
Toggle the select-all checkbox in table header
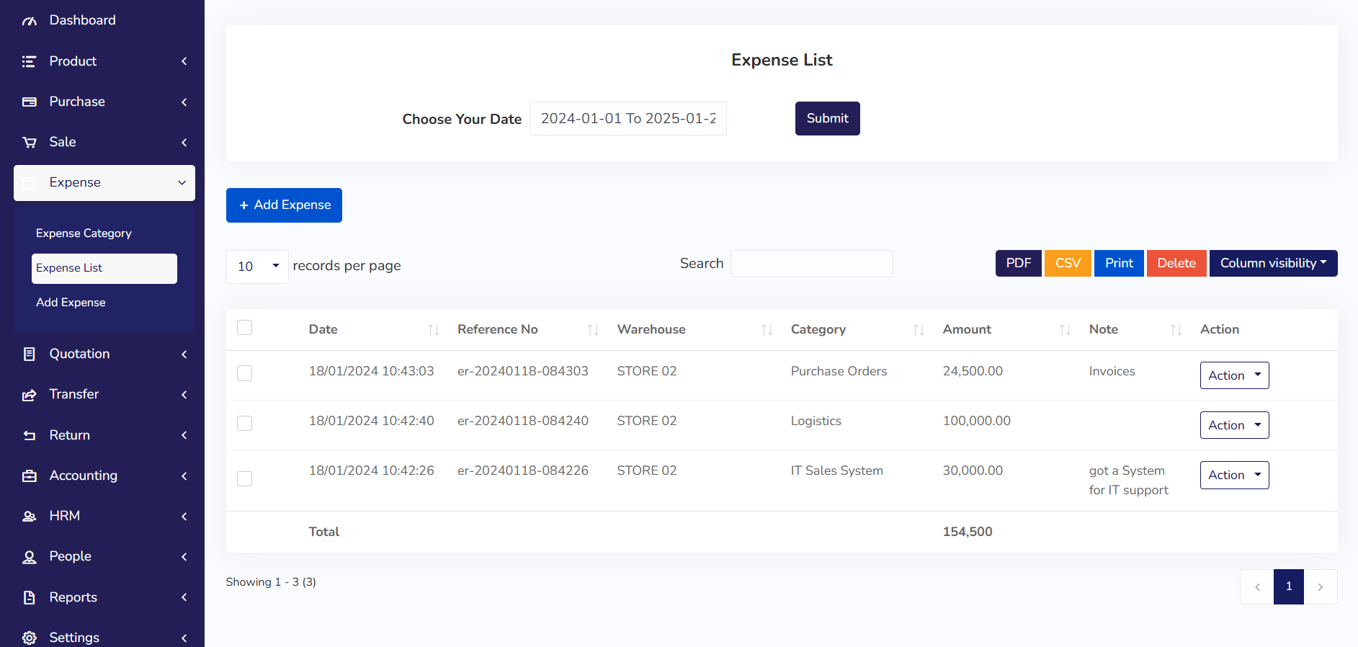point(245,328)
